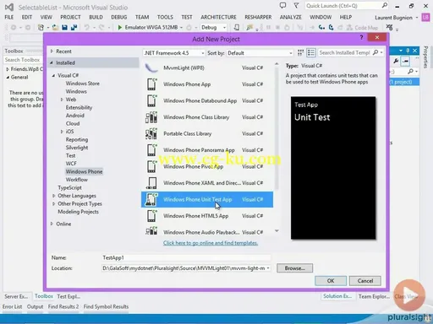Select Windows Phone XAML and Direct3D icon
The height and width of the screenshot is (324, 433).
[x=151, y=183]
